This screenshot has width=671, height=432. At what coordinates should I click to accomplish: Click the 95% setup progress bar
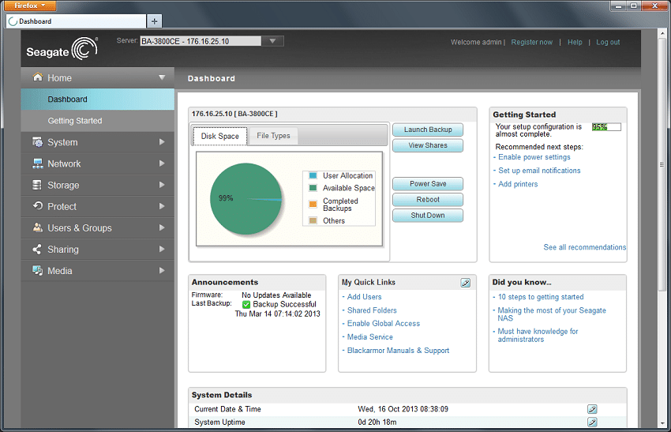(x=606, y=126)
